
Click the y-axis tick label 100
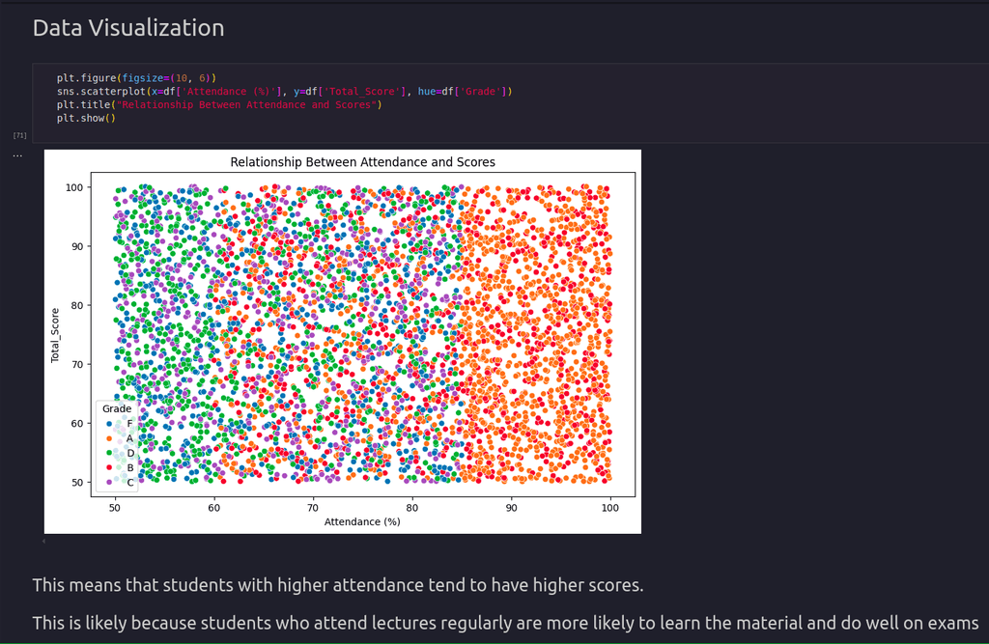tap(74, 187)
